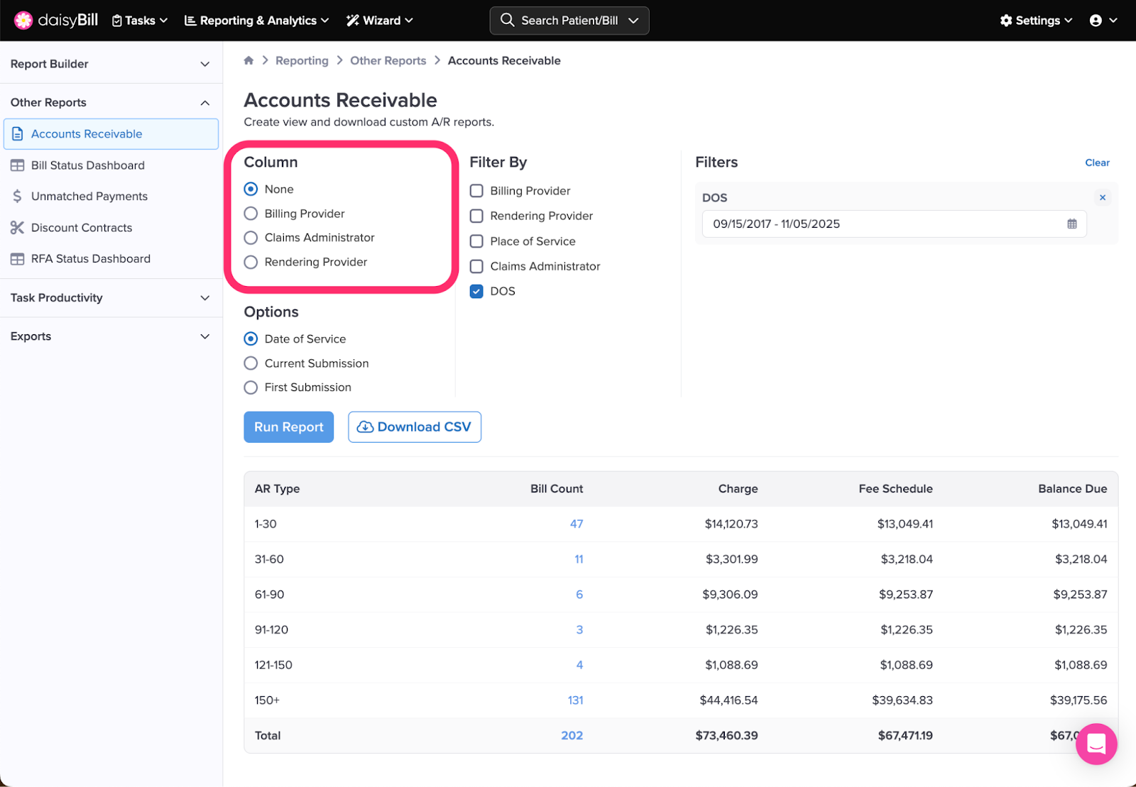Viewport: 1136px width, 787px height.
Task: Check the Place of Service filter
Action: (476, 241)
